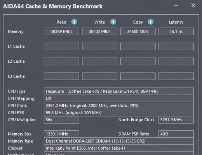The height and width of the screenshot is (155, 202).
Task: Click the empty L2 Cache write field
Action: 99,61
